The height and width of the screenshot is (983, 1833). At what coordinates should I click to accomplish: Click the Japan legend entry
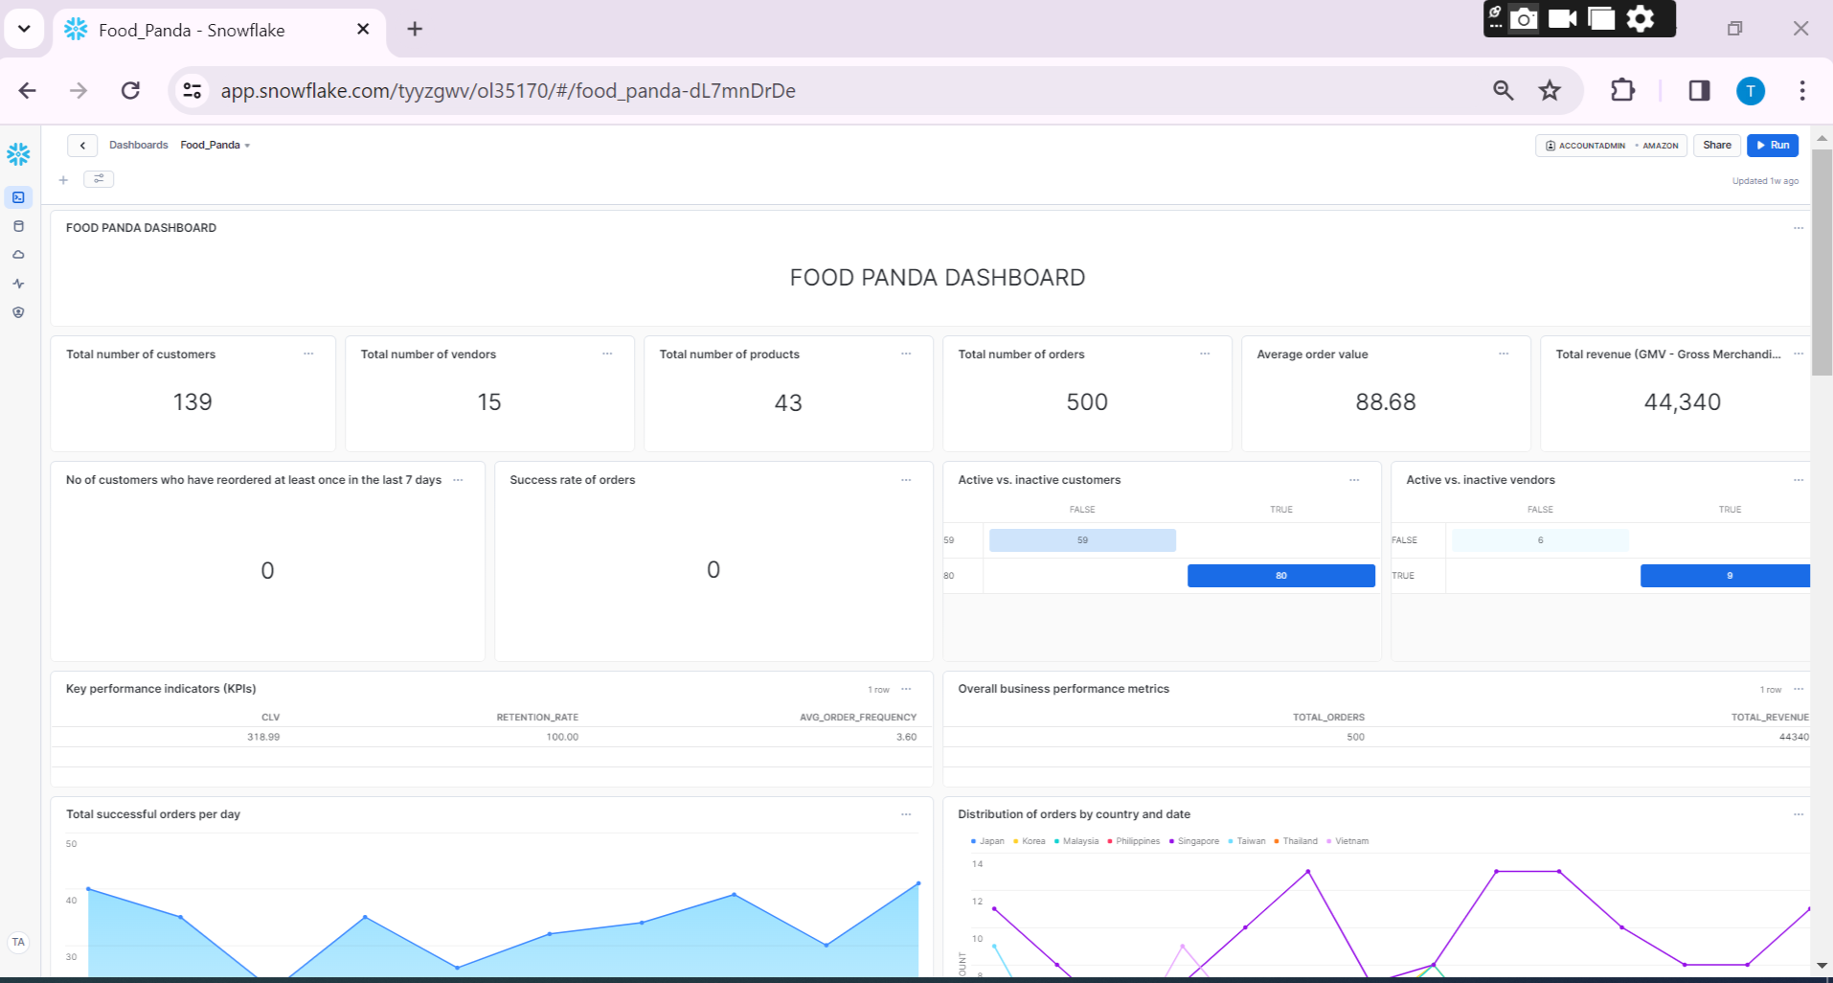click(987, 841)
